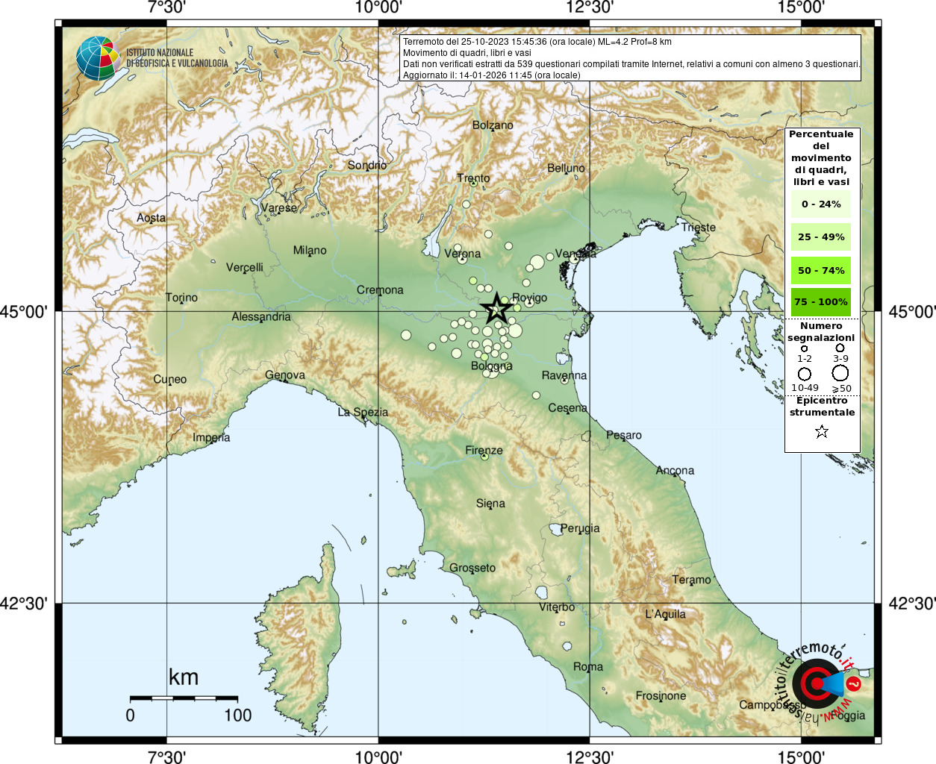936x764 pixels.
Task: Click the Trieste city label
Action: point(698,227)
